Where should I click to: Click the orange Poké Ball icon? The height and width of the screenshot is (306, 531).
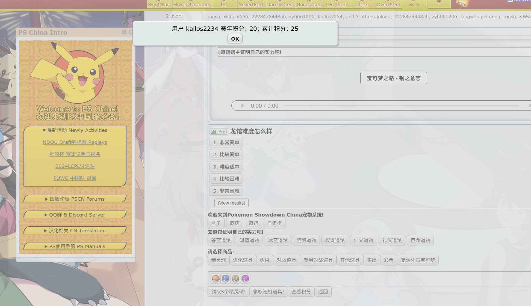pos(216,278)
